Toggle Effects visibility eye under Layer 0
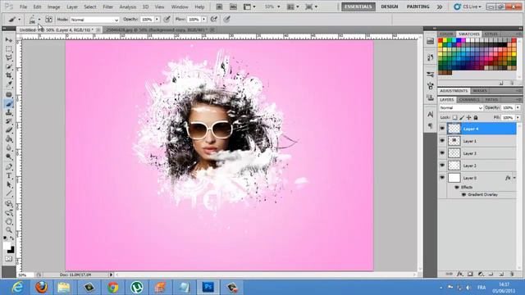 click(457, 188)
